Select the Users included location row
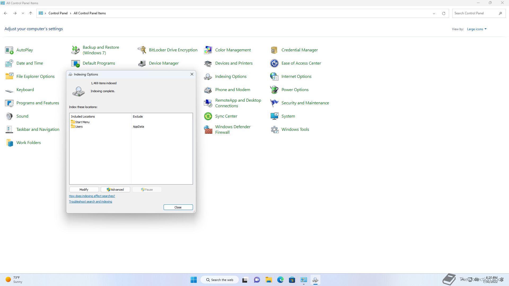The height and width of the screenshot is (286, 509). click(77, 127)
